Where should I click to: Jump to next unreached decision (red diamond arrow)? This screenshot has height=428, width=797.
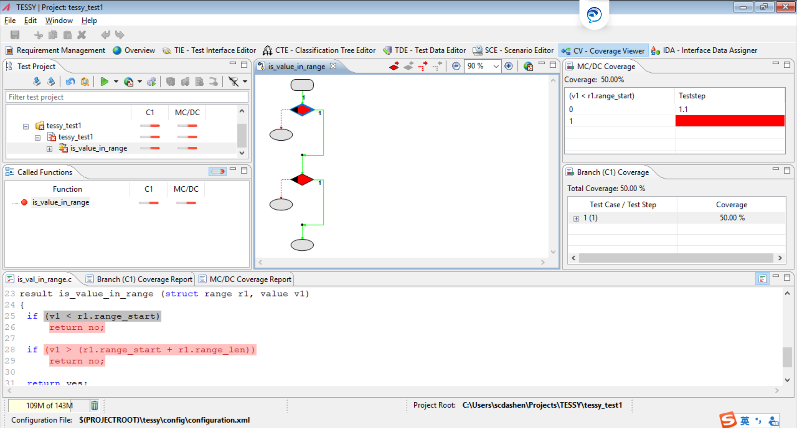(x=394, y=66)
